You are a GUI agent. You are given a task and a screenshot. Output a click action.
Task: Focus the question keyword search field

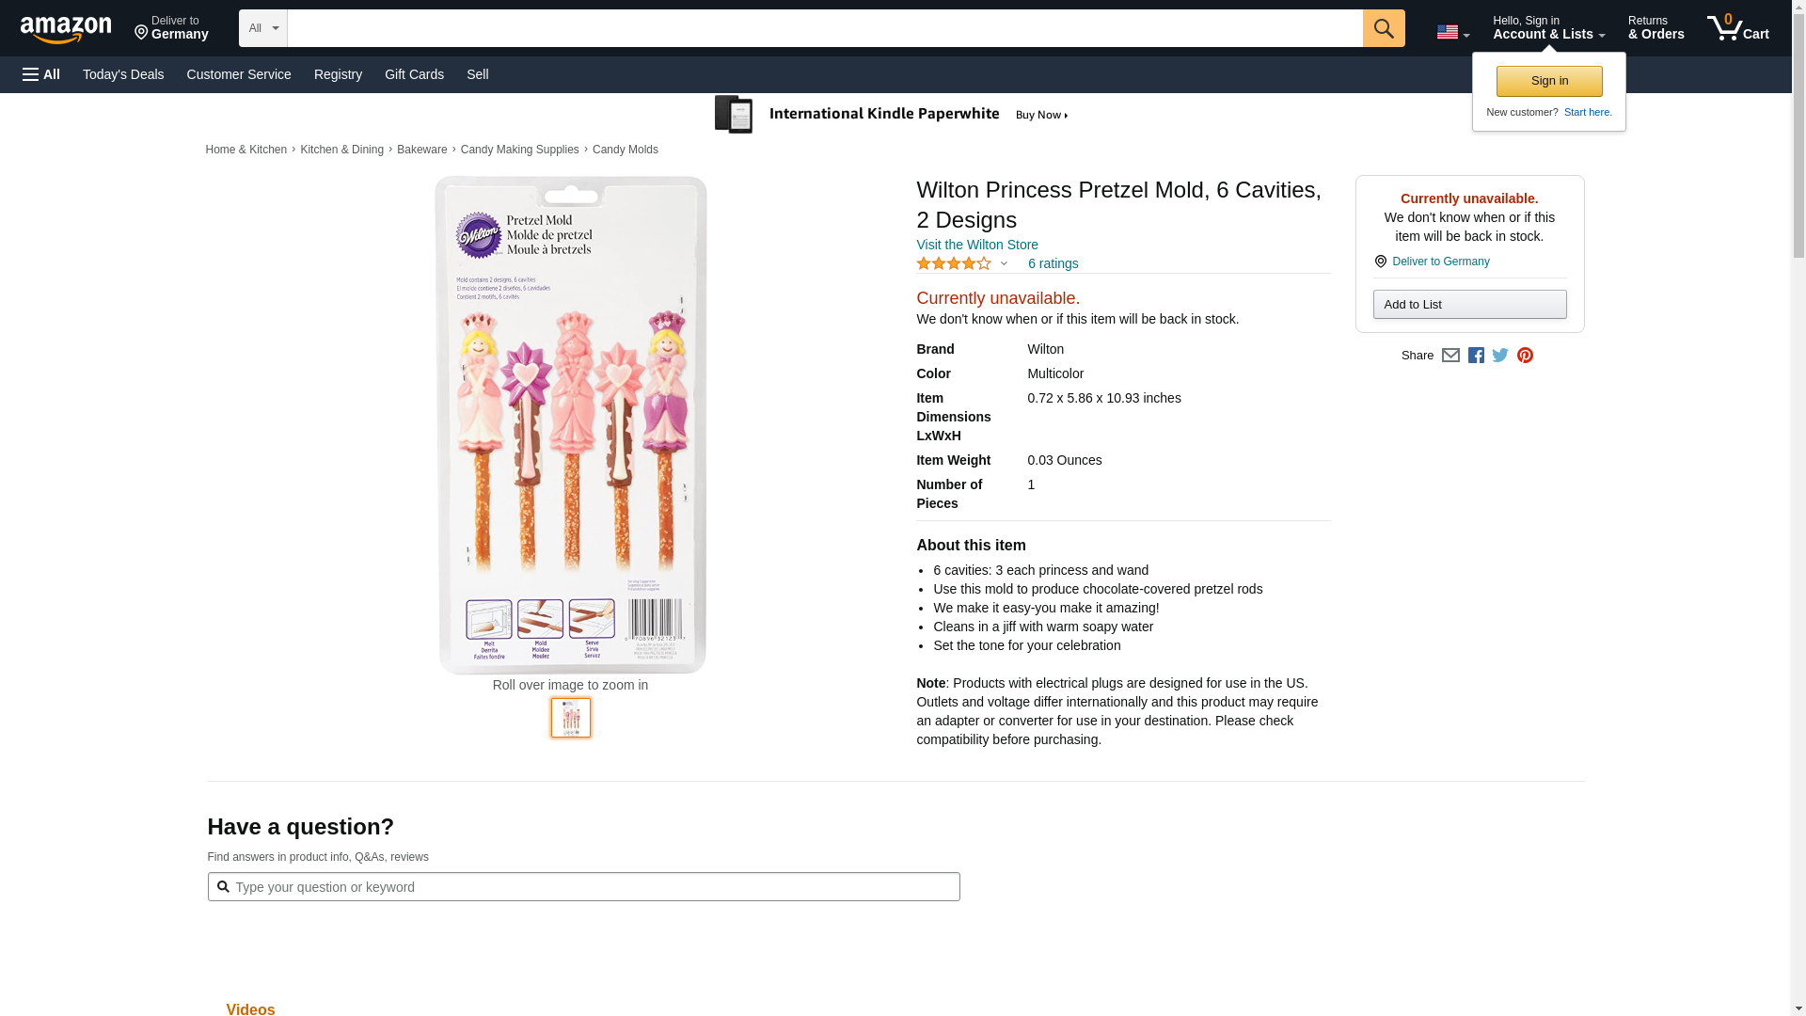[x=593, y=887]
